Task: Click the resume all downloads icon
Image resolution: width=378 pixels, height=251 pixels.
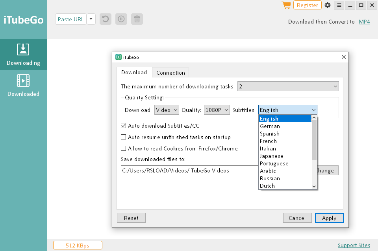Action: [106, 19]
